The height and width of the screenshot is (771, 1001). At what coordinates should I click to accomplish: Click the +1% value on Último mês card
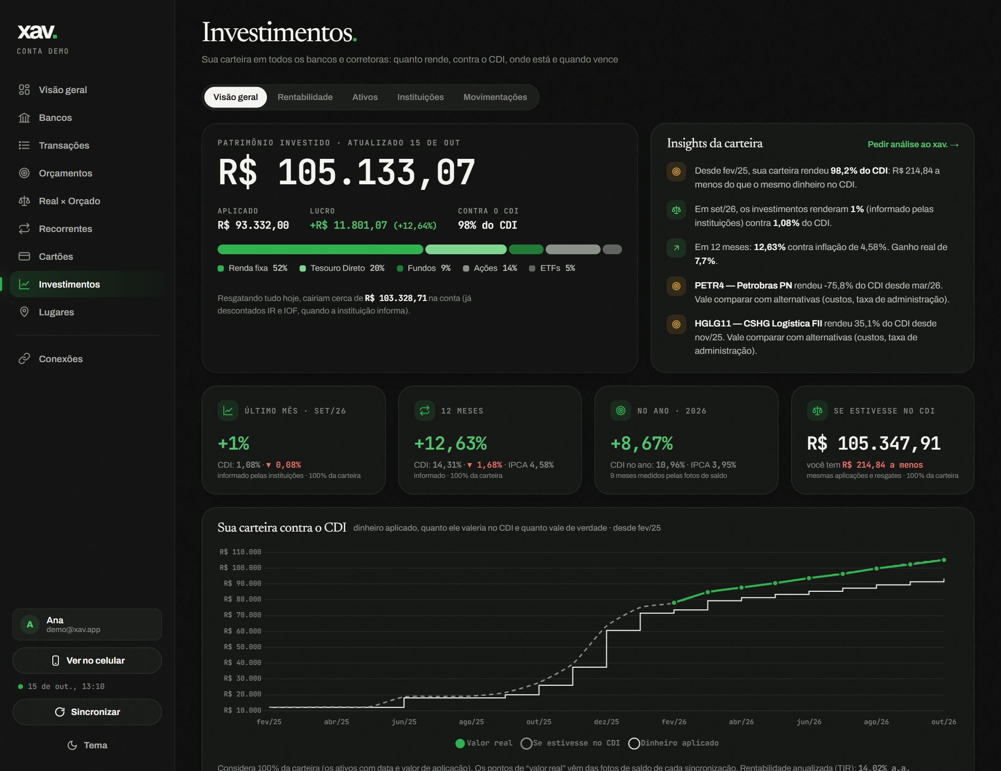click(234, 444)
